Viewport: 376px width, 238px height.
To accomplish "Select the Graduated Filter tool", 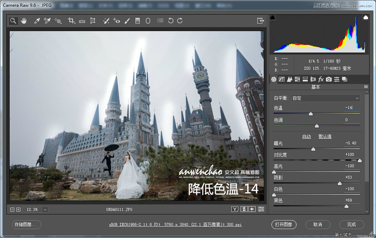I will (x=138, y=21).
